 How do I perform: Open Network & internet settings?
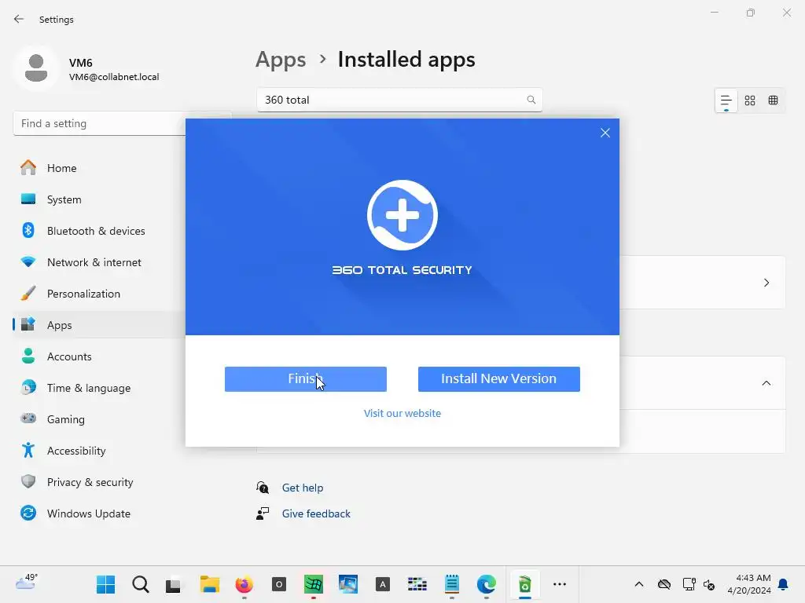point(99,262)
